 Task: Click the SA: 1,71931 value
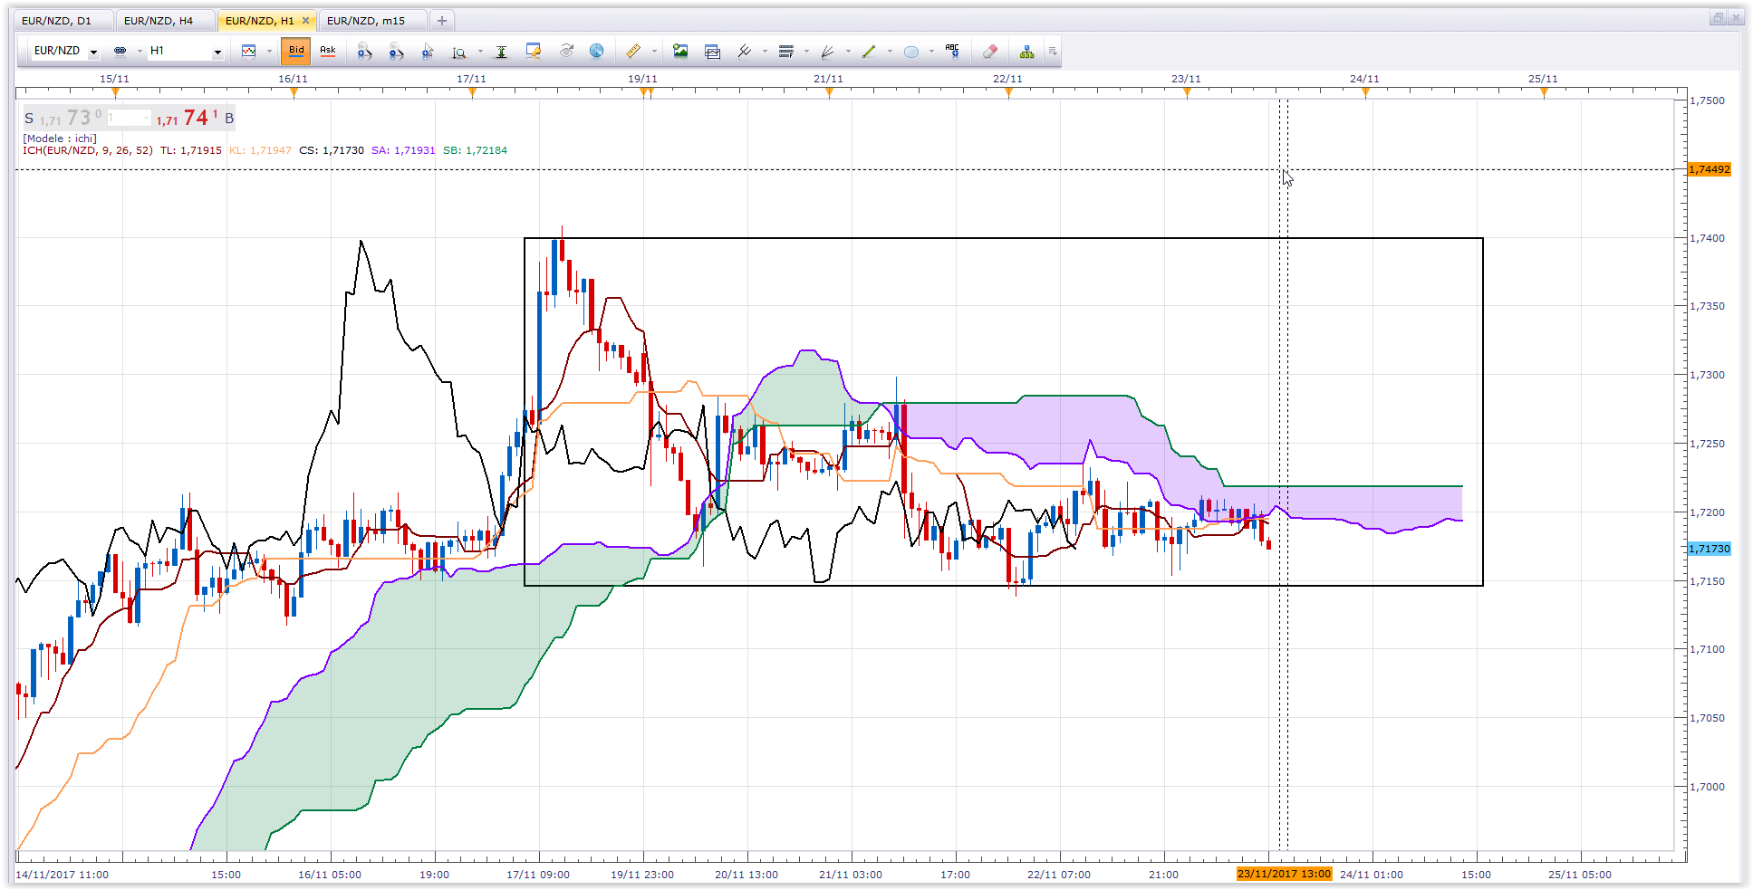pyautogui.click(x=403, y=150)
